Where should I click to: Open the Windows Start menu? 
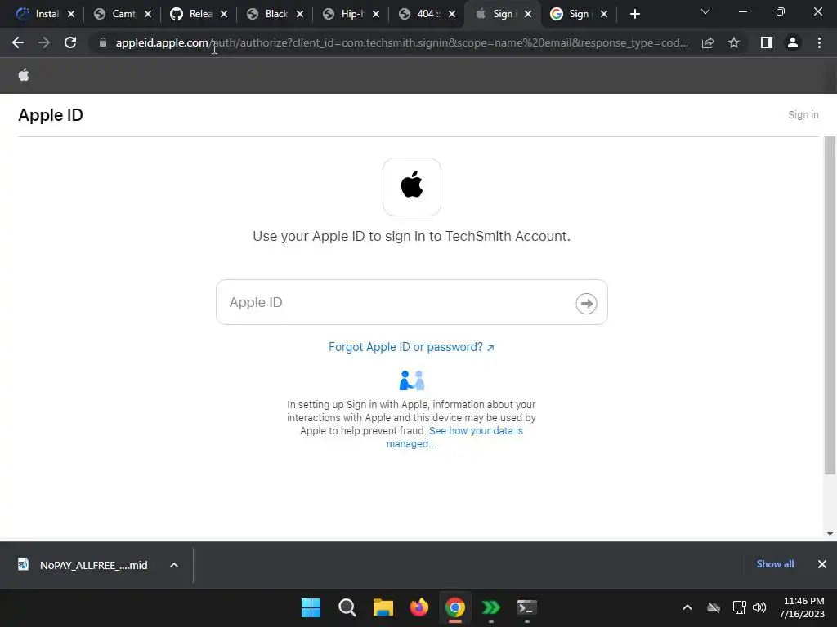(x=311, y=607)
